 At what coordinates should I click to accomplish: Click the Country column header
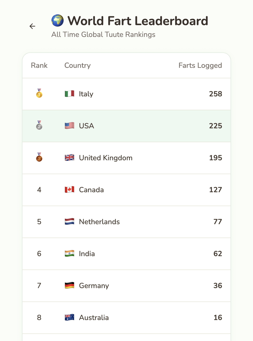78,65
